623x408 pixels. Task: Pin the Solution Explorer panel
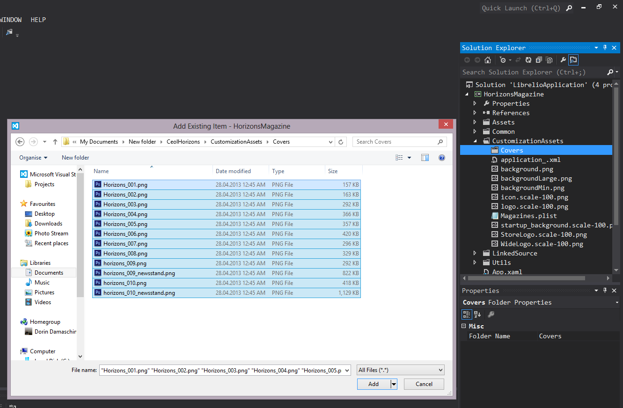point(605,48)
